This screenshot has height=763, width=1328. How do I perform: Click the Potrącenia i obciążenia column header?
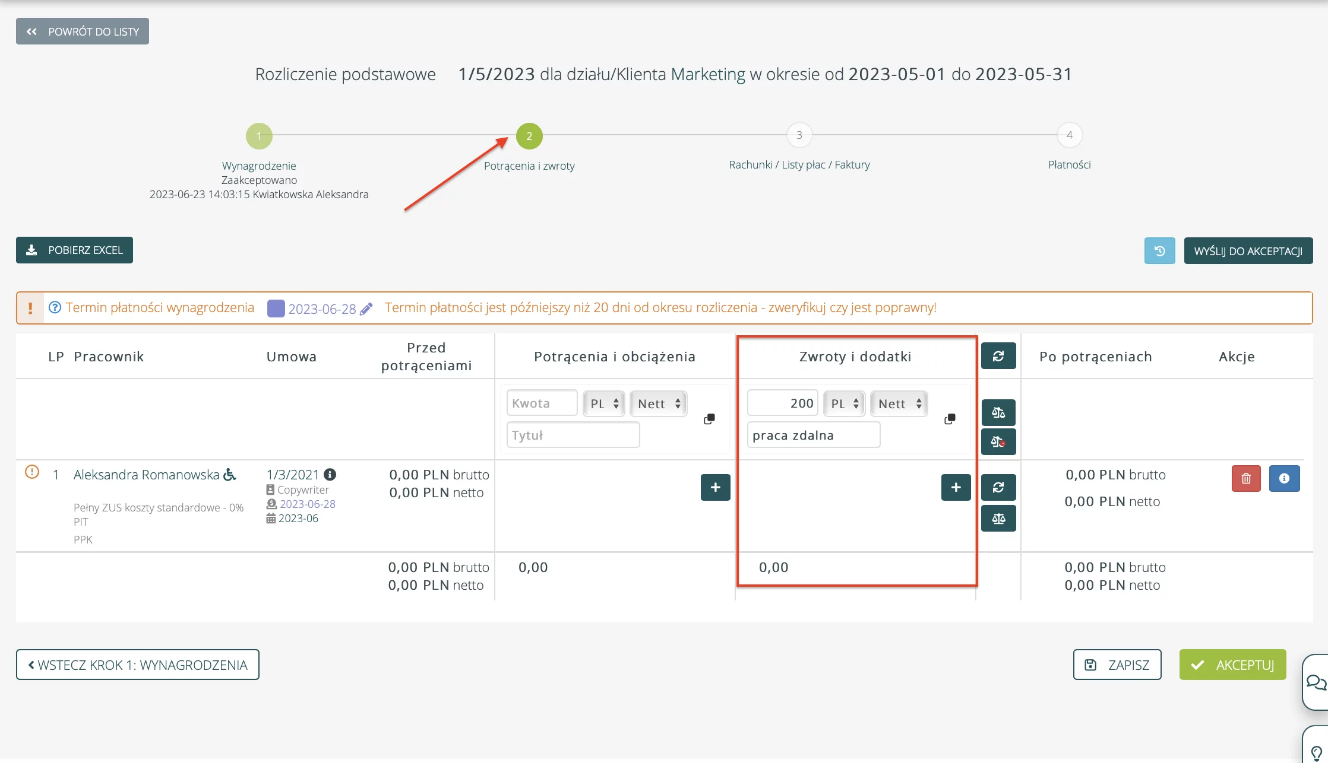click(615, 357)
